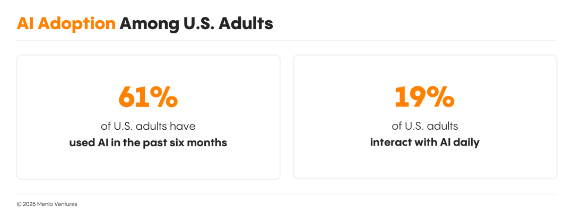Click the bold "interact with AI daily" text

coord(424,142)
